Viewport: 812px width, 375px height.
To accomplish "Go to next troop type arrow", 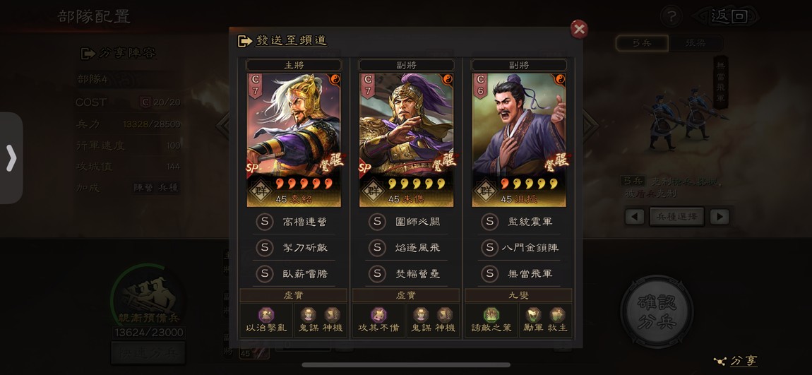I will point(720,216).
